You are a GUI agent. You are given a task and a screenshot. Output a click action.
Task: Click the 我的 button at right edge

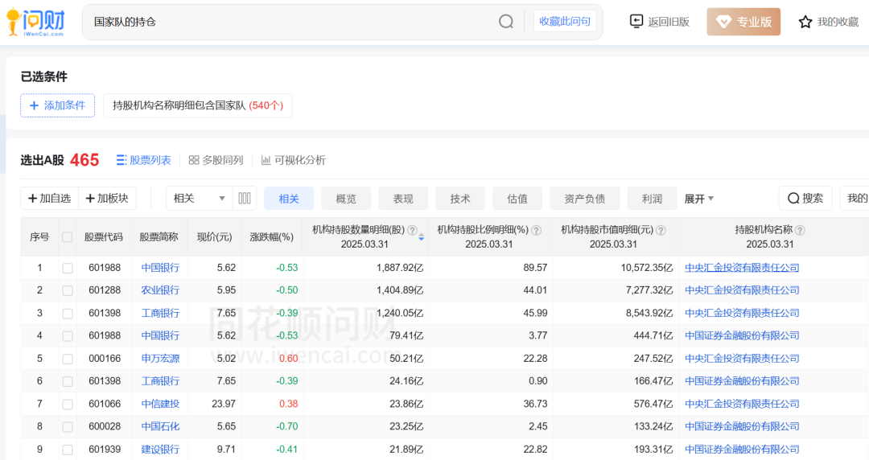(856, 199)
